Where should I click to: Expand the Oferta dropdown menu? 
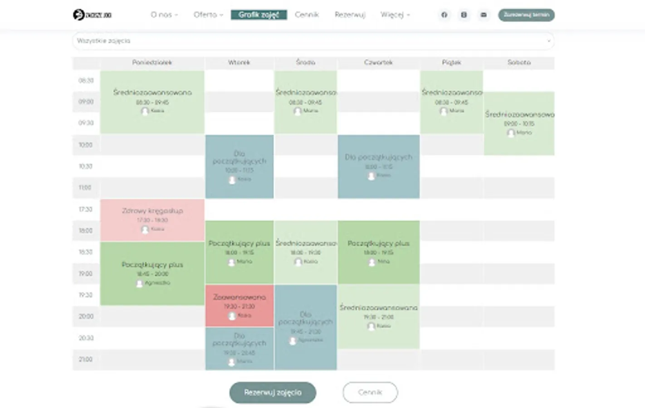coord(208,15)
